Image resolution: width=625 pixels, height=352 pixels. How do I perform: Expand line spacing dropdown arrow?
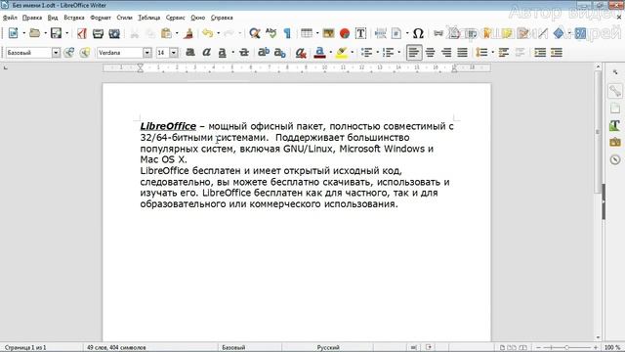coord(492,53)
